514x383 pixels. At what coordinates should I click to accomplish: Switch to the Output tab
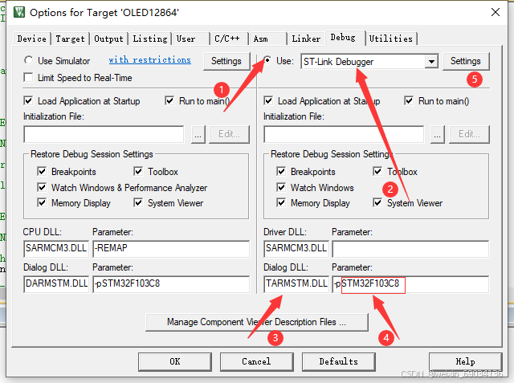[x=108, y=39]
